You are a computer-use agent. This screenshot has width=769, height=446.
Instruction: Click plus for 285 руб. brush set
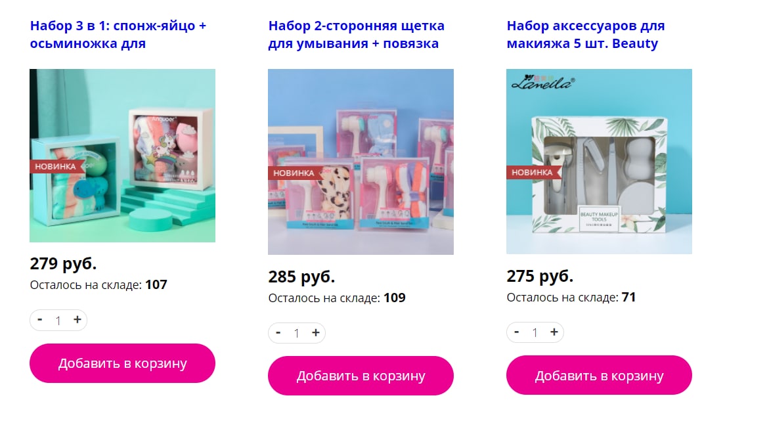(x=315, y=332)
